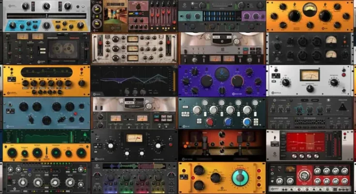The width and height of the screenshot is (356, 194).
Task: Click the lower VU meter on dark gray plugin
Action: [x=331, y=54]
